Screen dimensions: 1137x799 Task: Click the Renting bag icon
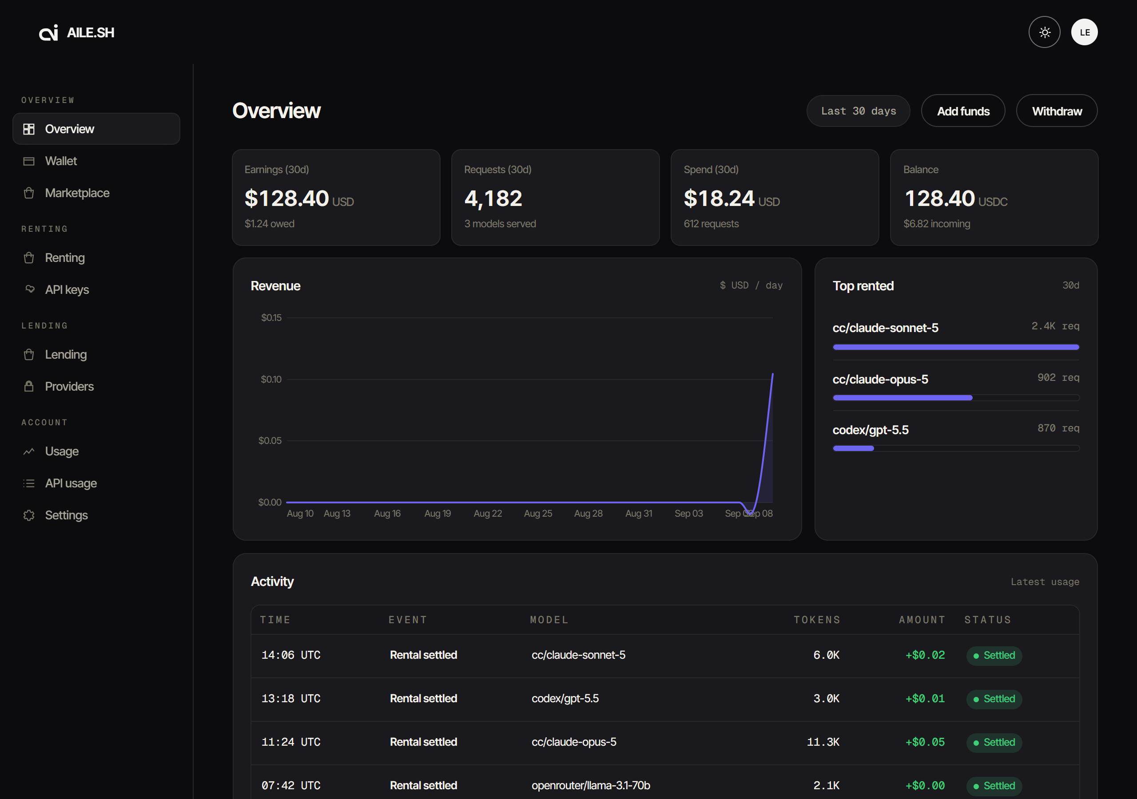(x=29, y=258)
